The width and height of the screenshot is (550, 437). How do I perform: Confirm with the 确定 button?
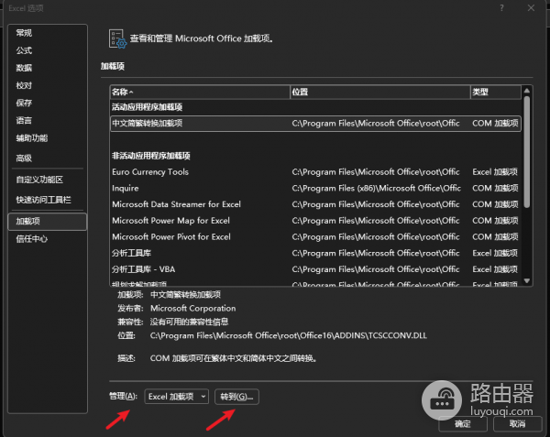pyautogui.click(x=463, y=424)
